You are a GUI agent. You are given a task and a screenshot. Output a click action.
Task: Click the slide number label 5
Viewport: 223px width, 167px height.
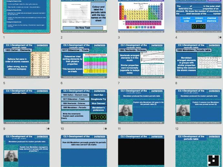(x=4, y=83)
